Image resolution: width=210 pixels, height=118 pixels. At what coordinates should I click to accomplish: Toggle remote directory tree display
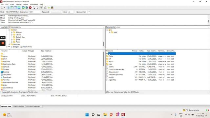pyautogui.click(x=15, y=8)
